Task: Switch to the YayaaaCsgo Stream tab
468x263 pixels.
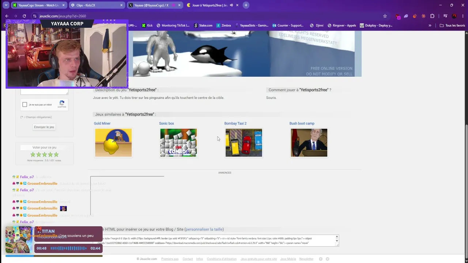Action: tap(38, 5)
